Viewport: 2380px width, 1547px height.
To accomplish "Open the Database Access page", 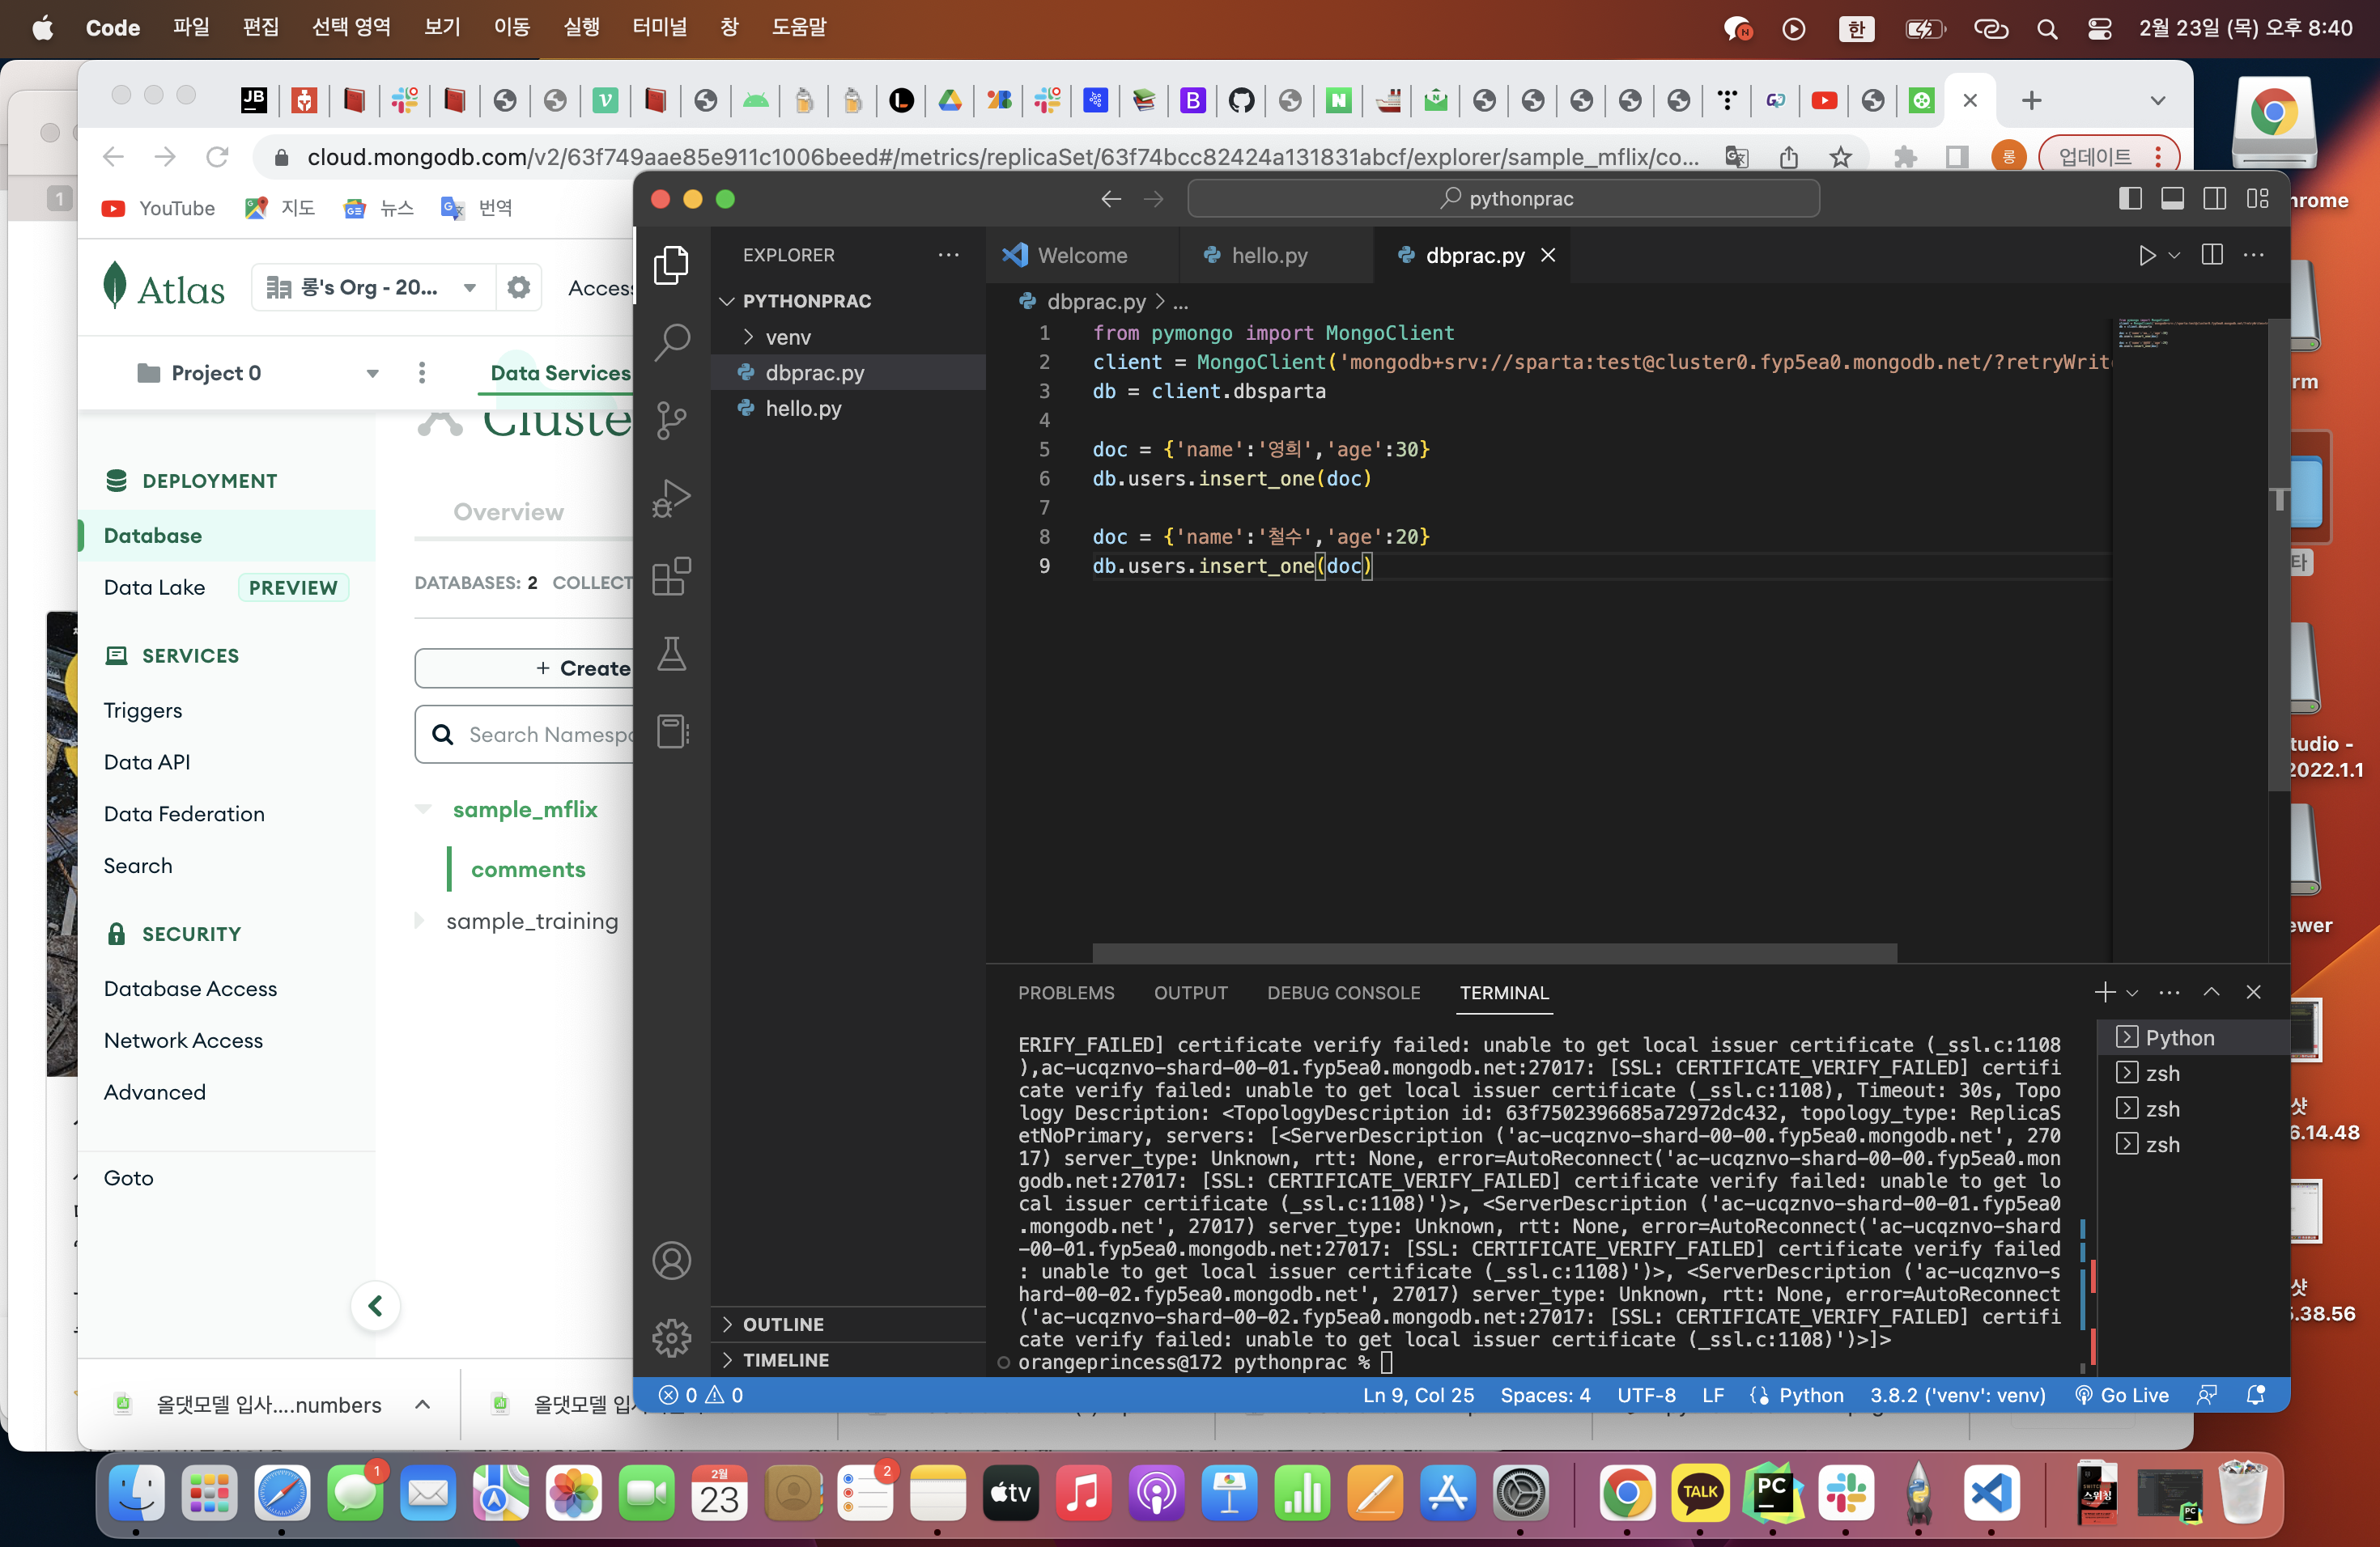I will pyautogui.click(x=190, y=989).
